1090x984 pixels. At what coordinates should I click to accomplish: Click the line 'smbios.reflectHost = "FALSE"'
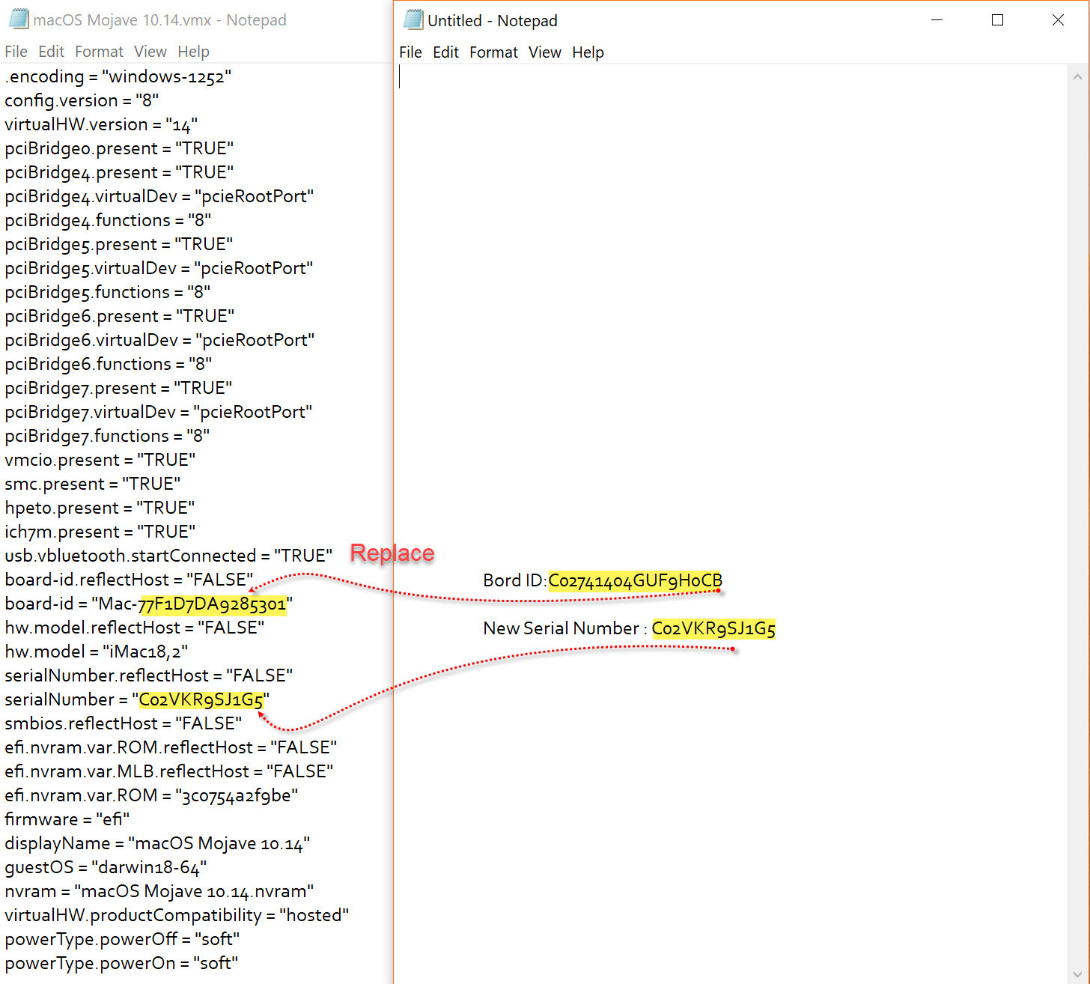coord(123,723)
